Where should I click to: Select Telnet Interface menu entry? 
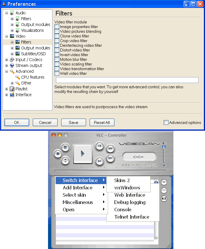point(133,217)
